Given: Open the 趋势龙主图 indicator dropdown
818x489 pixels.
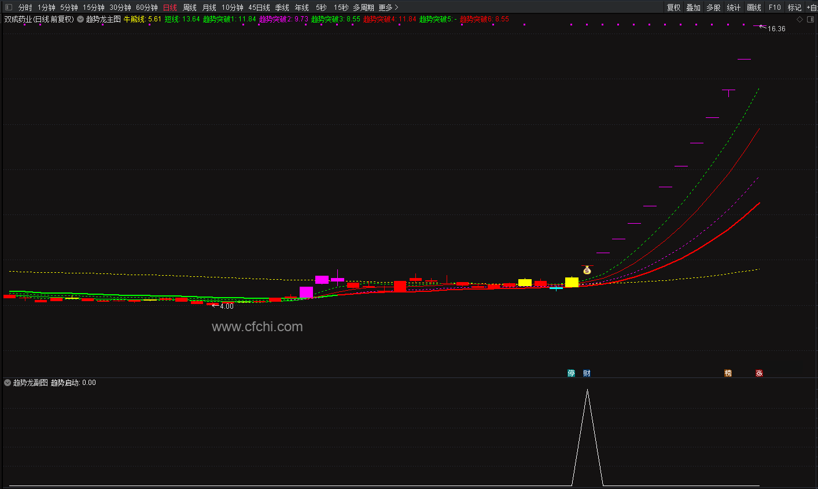Looking at the screenshot, I should (x=80, y=19).
